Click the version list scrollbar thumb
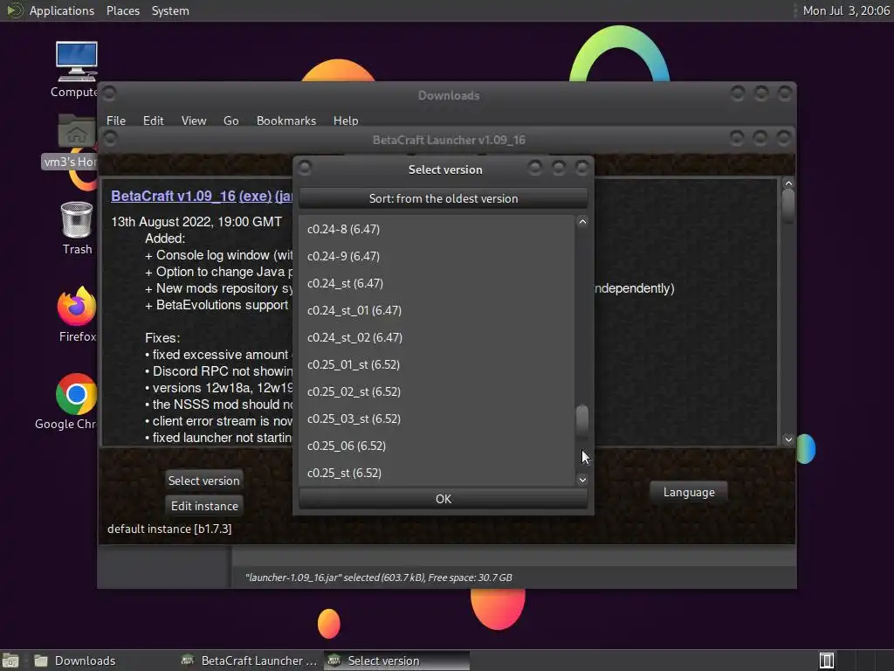The width and height of the screenshot is (894, 671). pyautogui.click(x=582, y=421)
